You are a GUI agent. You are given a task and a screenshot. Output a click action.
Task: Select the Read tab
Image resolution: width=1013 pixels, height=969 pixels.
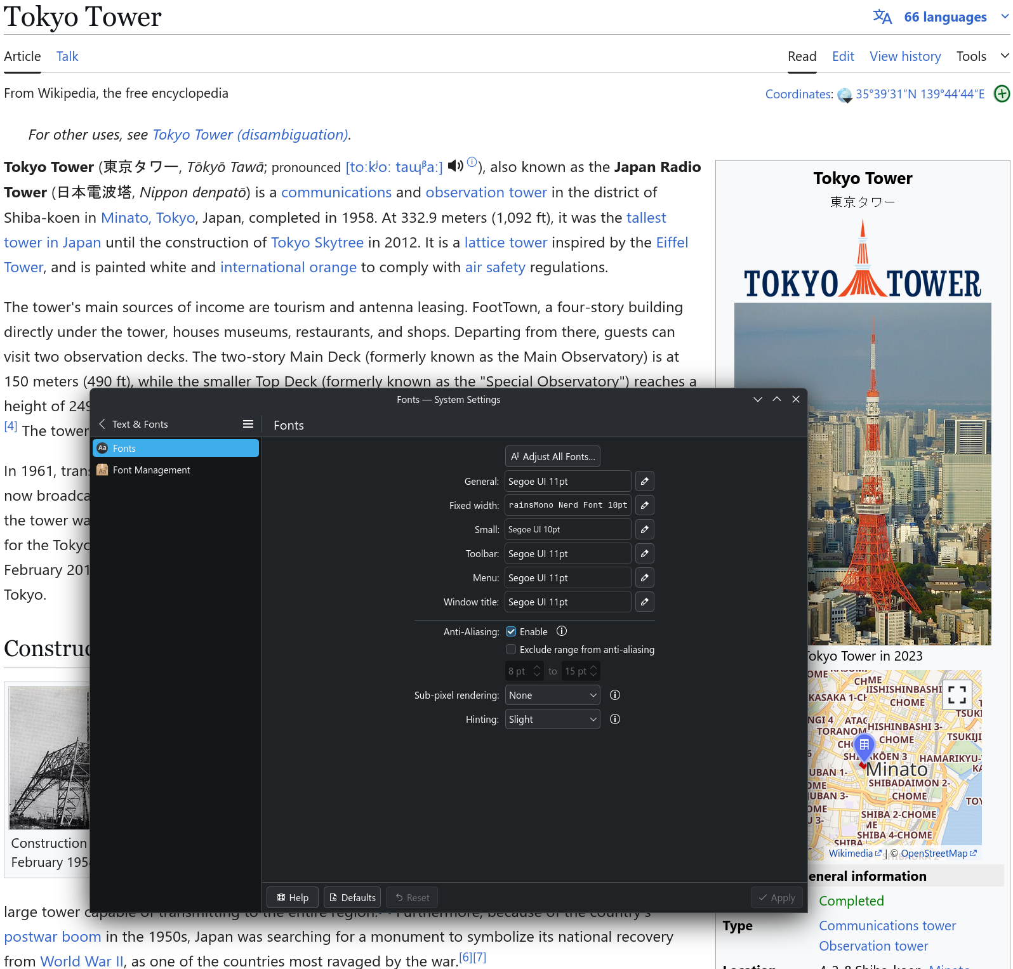pos(802,56)
